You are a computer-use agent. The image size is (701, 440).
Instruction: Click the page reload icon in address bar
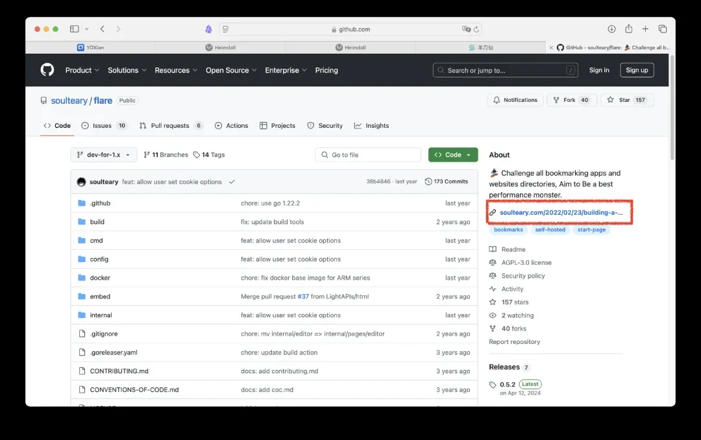pyautogui.click(x=476, y=29)
